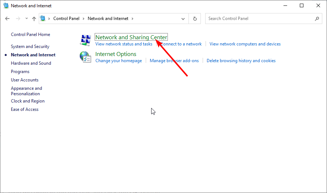The height and width of the screenshot is (193, 327).
Task: Maximize the Network and Internet window
Action: [x=302, y=6]
